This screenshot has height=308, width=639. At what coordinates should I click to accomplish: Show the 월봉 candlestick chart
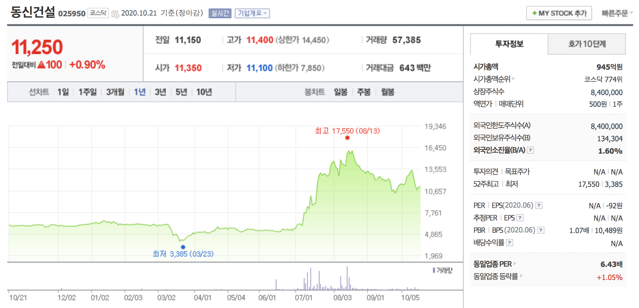[388, 92]
